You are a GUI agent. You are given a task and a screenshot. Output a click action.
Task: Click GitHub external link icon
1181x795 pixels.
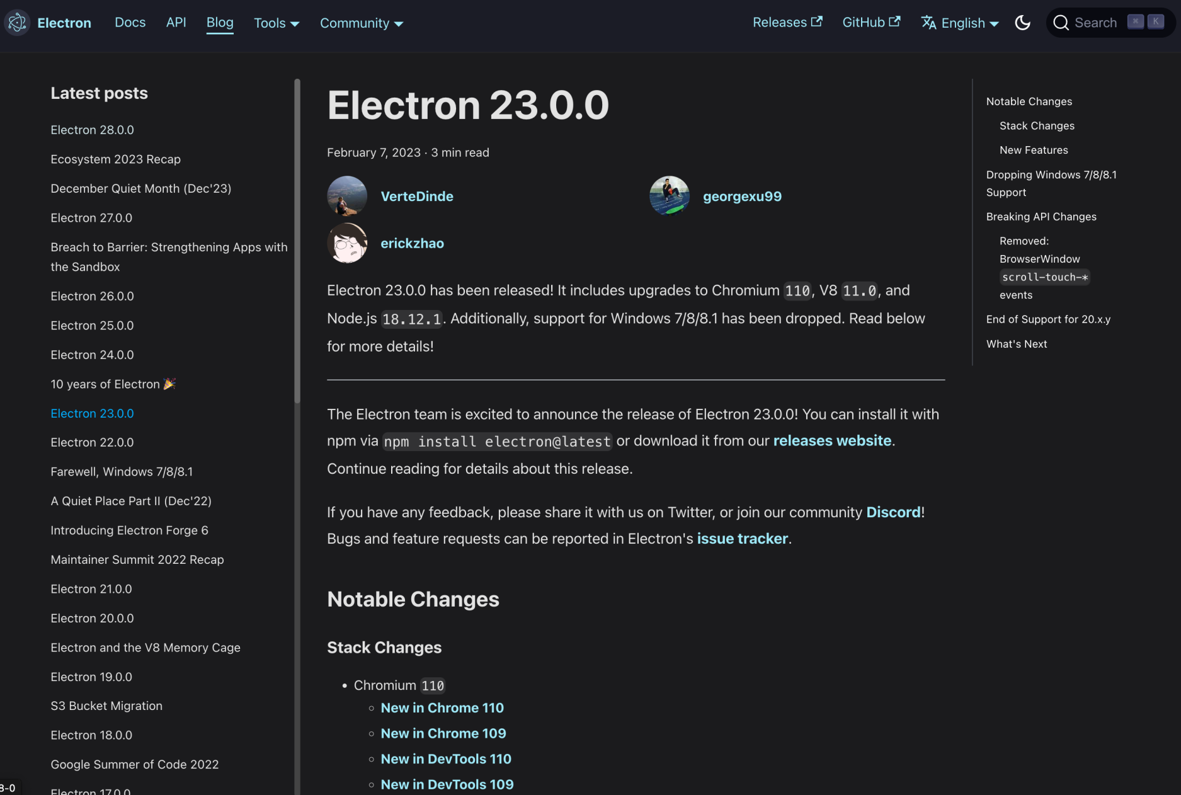click(x=894, y=21)
